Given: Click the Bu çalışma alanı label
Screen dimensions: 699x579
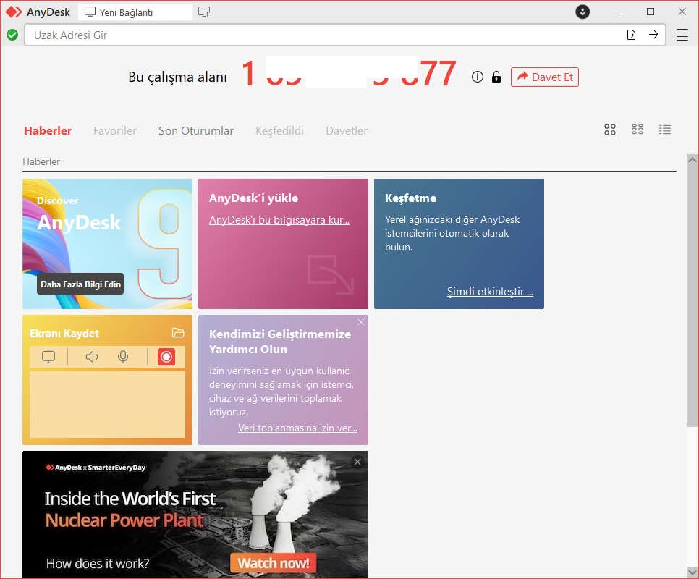Looking at the screenshot, I should tap(177, 77).
